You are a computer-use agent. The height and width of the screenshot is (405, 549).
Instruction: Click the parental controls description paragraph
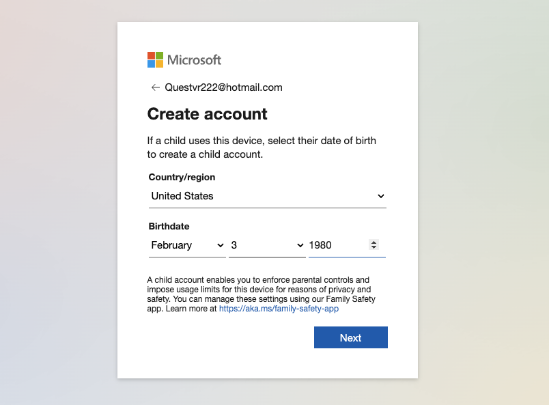point(262,294)
